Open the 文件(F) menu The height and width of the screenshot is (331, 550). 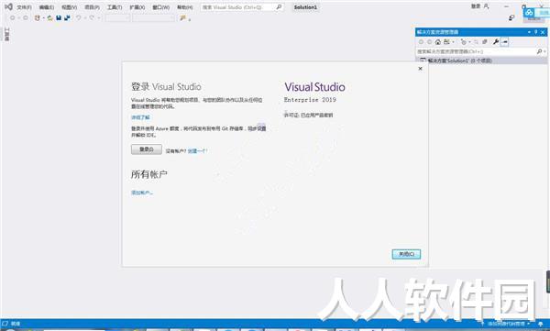tap(24, 7)
